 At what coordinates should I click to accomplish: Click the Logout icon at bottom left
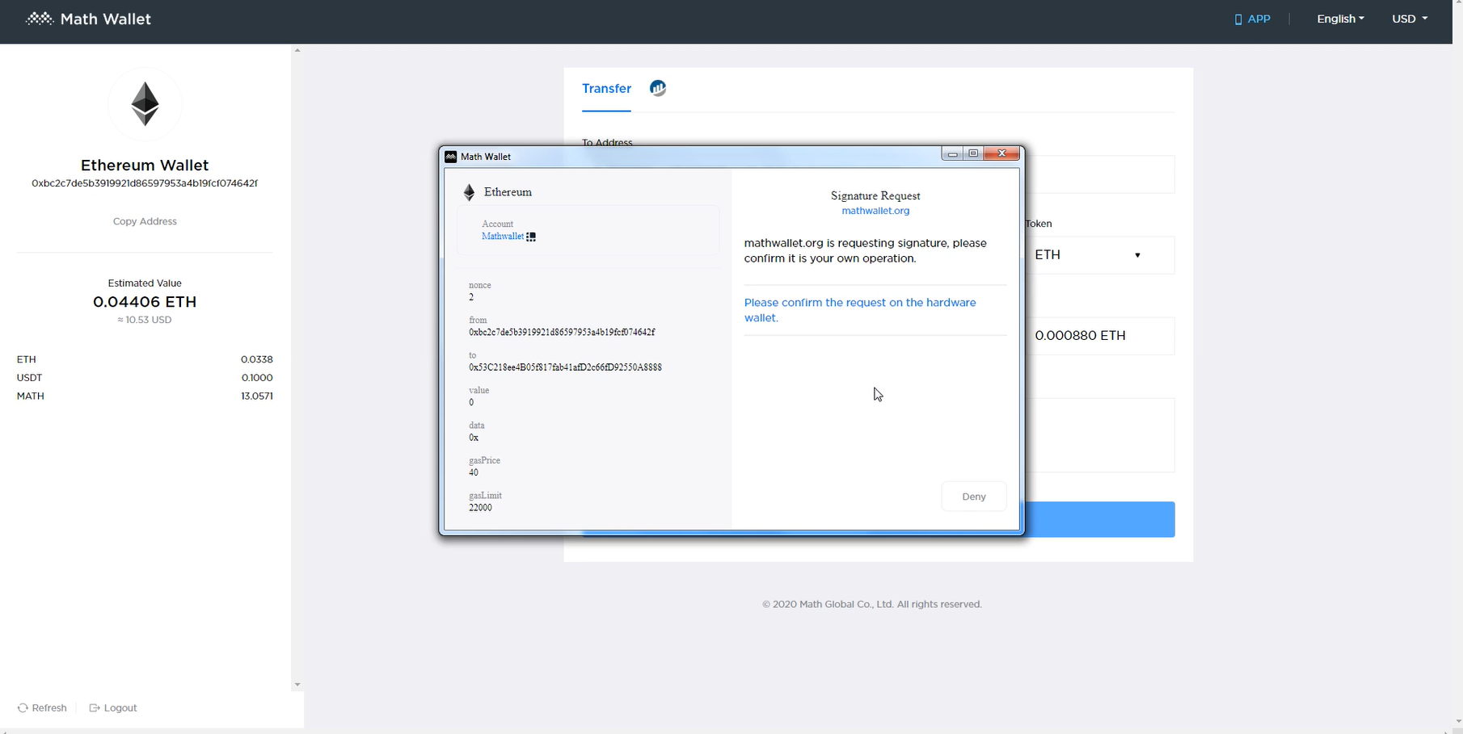click(x=94, y=707)
